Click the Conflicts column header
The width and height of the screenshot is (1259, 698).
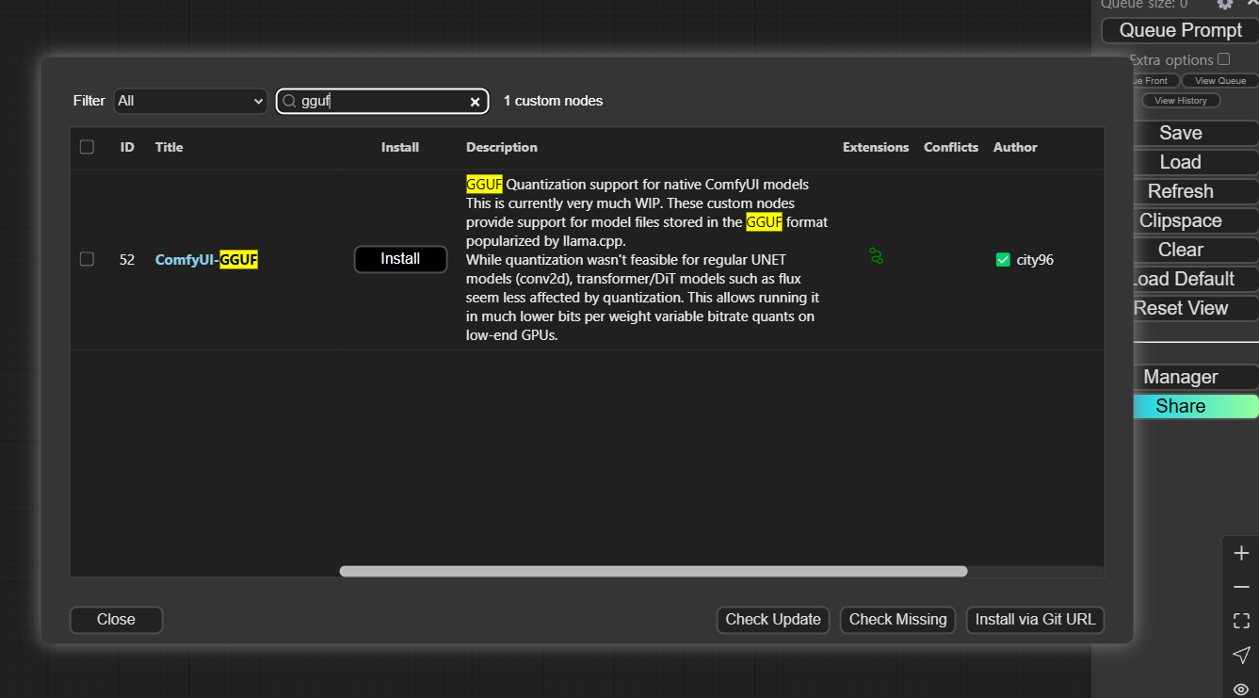951,147
